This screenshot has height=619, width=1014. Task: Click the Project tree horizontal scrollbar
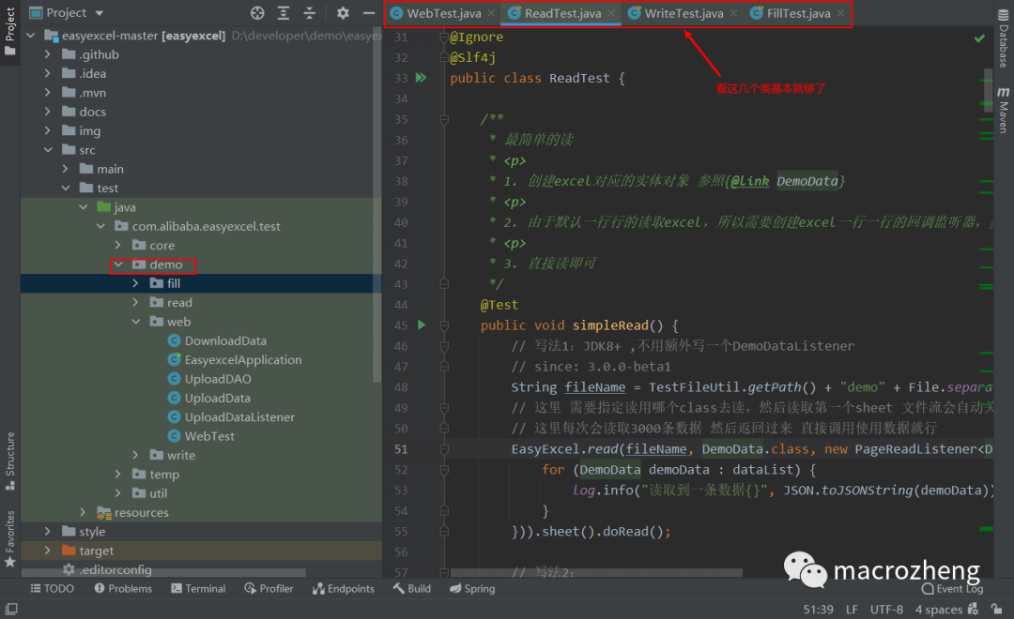click(x=163, y=573)
